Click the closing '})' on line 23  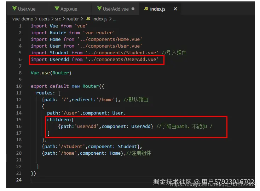click(33, 173)
